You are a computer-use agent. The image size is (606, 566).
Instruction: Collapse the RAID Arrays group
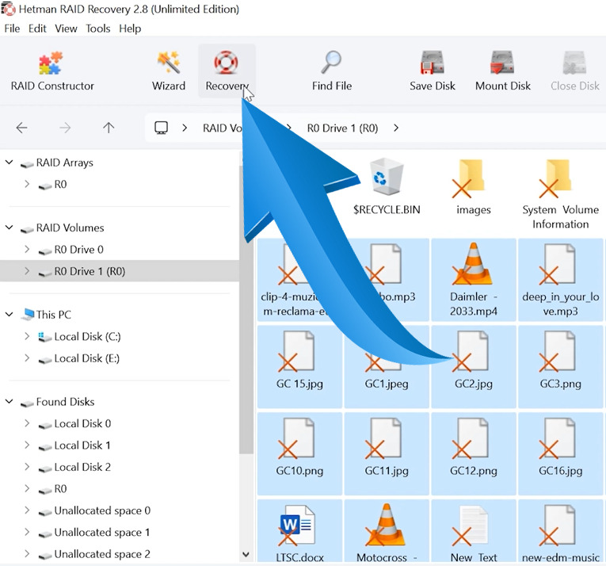click(10, 163)
